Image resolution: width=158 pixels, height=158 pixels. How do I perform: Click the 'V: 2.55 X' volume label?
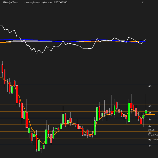pyautogui.click(x=153, y=135)
